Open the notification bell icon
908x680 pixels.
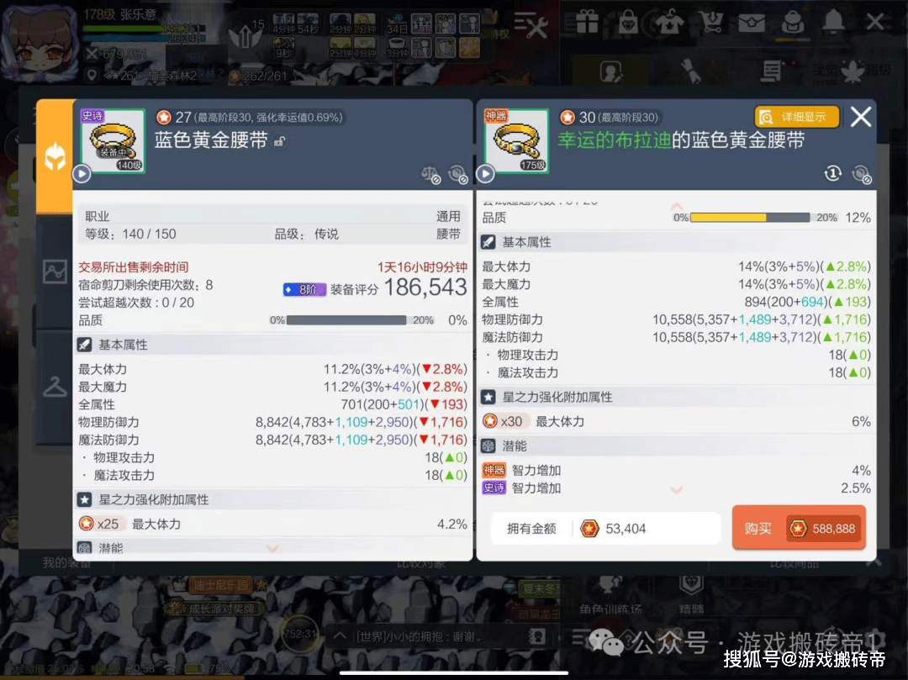834,22
